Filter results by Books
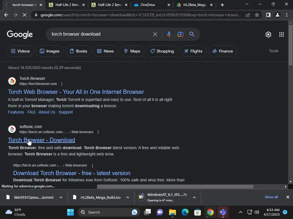This screenshot has height=219, width=293. tap(78, 51)
